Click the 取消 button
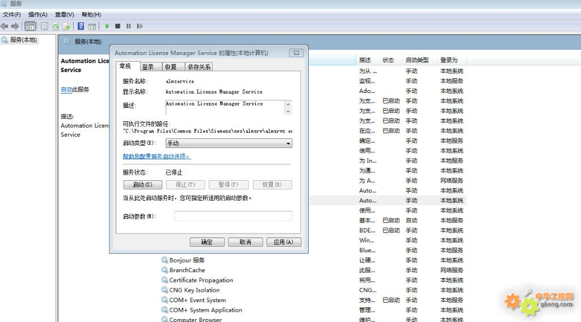Screen dimensions: 581x322 click(245, 242)
